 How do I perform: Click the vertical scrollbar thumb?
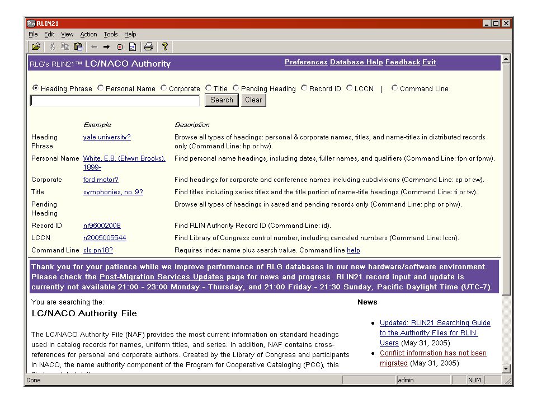[506, 179]
